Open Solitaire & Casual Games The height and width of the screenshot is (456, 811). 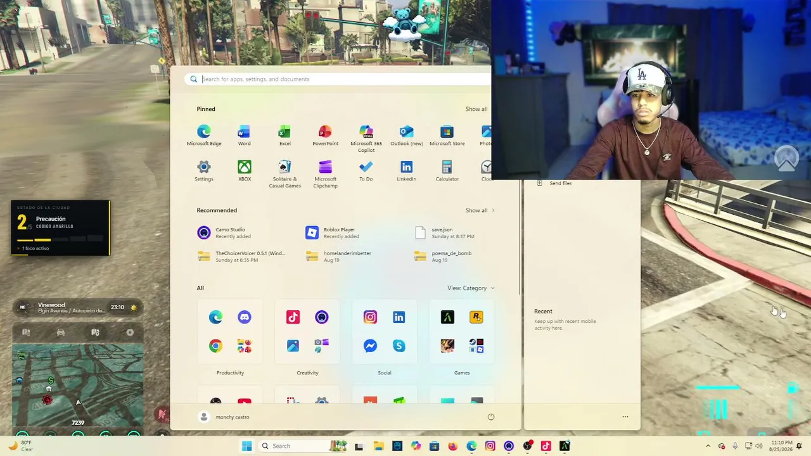click(x=284, y=174)
